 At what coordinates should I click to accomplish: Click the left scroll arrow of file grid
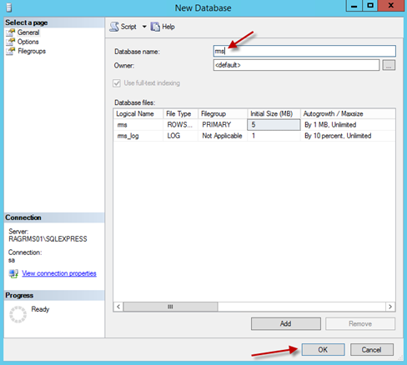click(x=118, y=307)
